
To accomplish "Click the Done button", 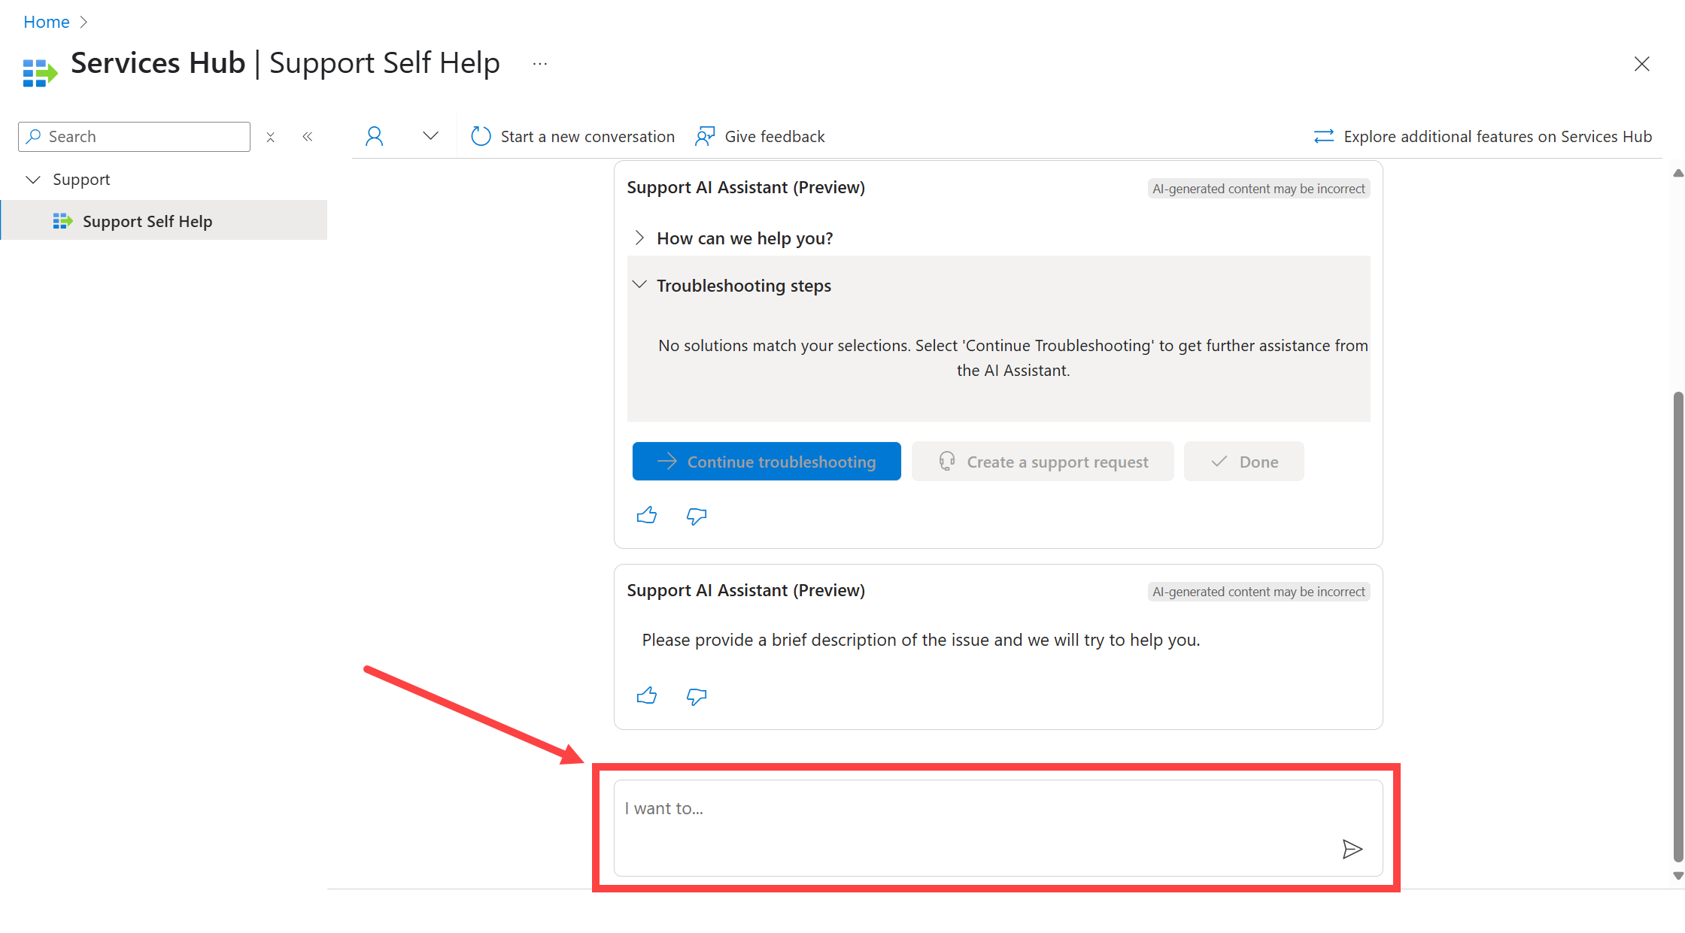I will pyautogui.click(x=1246, y=461).
